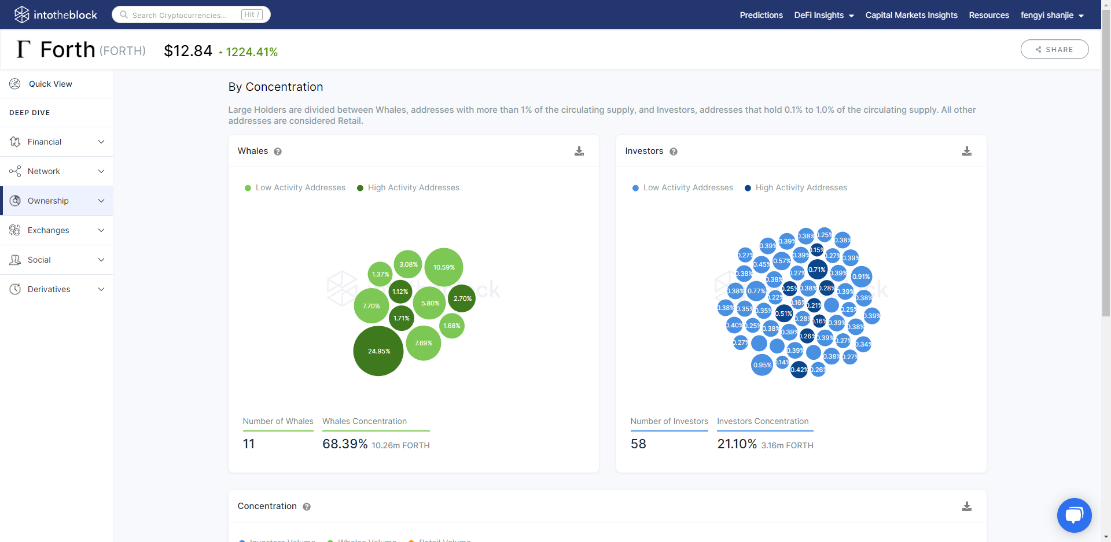1111x542 pixels.
Task: Open Predictions in top navigation
Action: 761,15
